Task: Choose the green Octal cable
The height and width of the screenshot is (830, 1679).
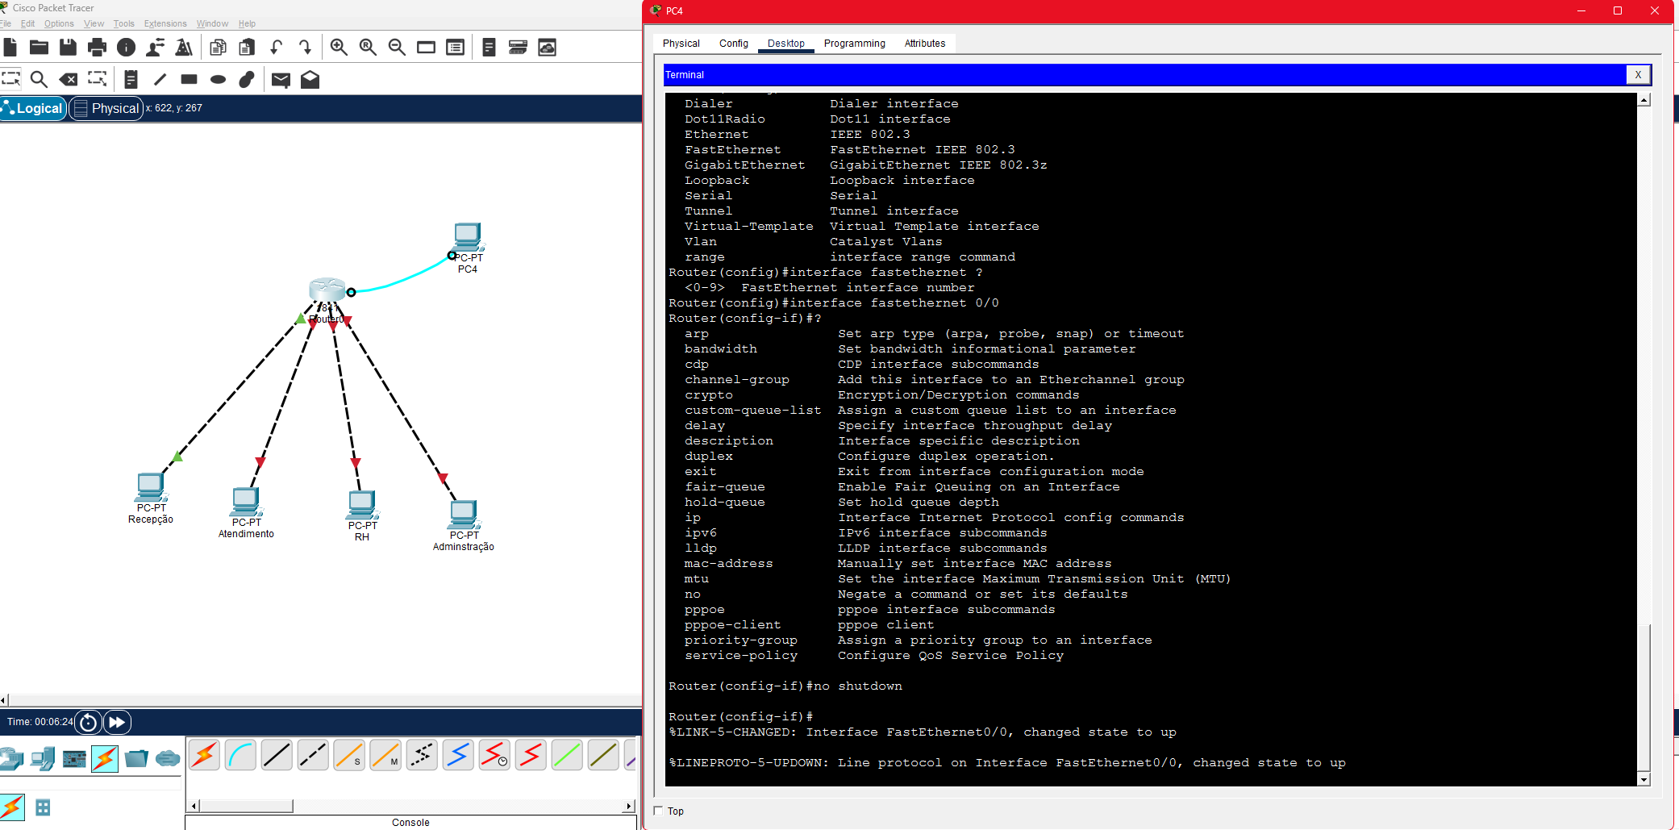Action: (567, 756)
